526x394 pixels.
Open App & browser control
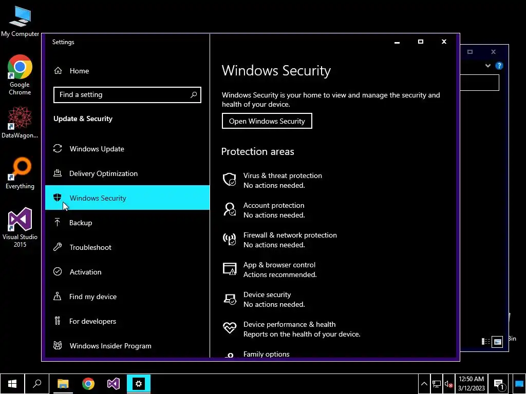(x=280, y=270)
